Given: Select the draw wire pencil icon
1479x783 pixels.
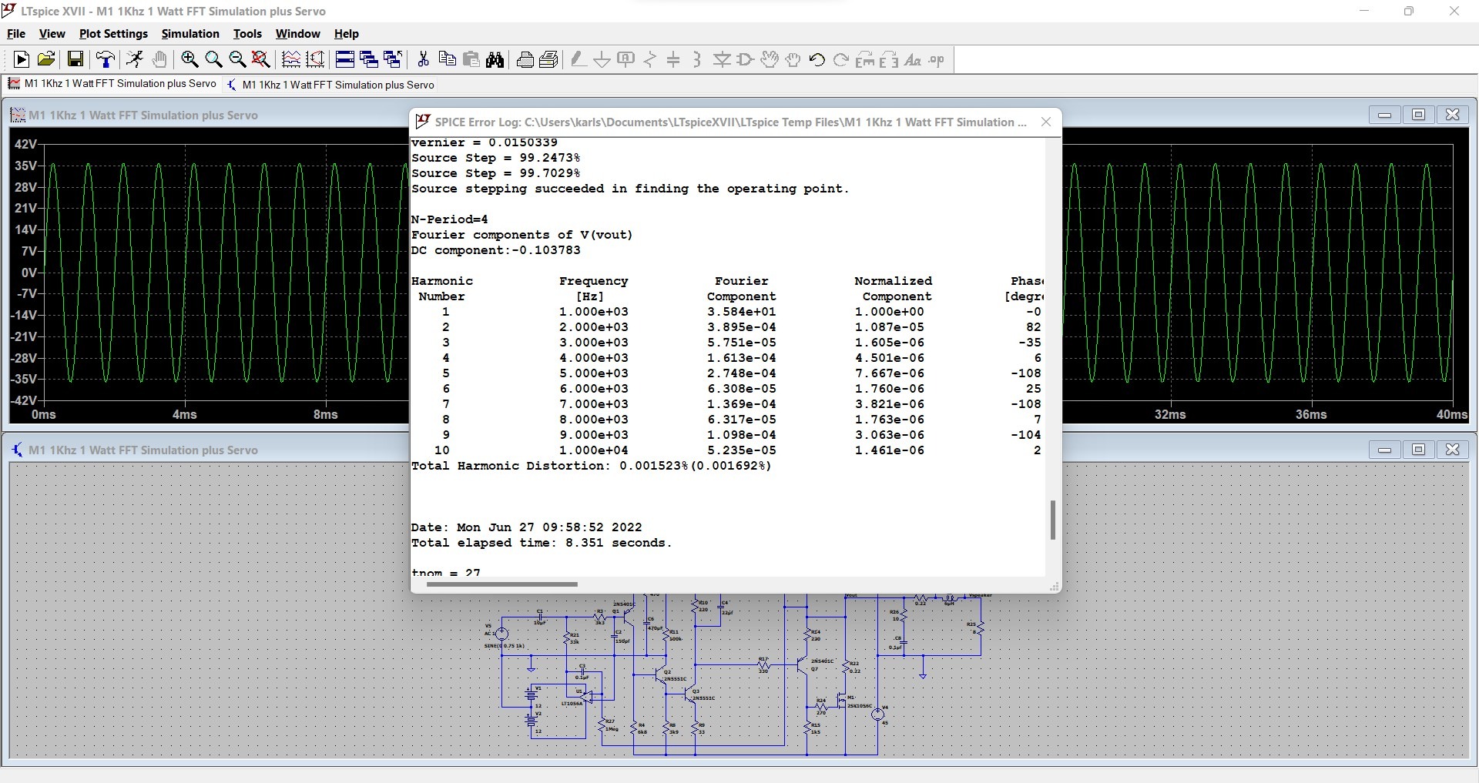Looking at the screenshot, I should (x=579, y=59).
